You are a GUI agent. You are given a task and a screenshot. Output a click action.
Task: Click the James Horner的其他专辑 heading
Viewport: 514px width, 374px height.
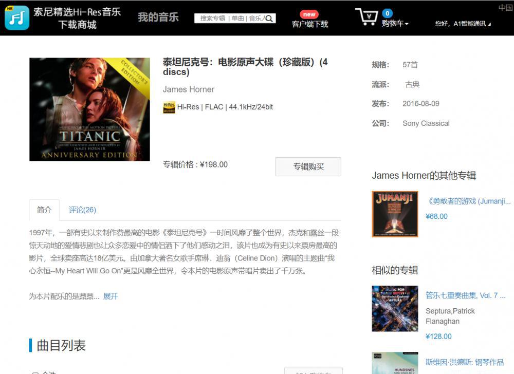[424, 176]
